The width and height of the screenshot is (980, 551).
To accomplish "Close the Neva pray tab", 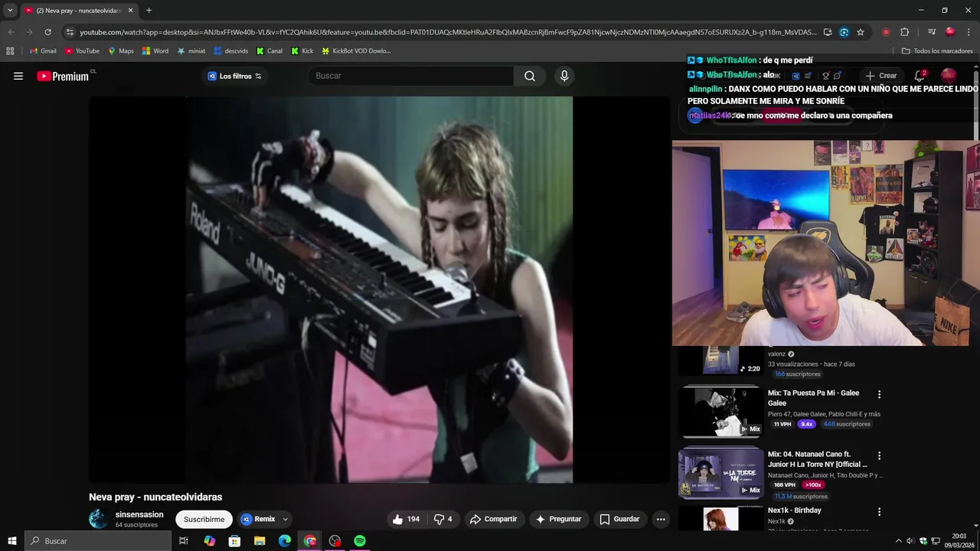I will tap(130, 11).
